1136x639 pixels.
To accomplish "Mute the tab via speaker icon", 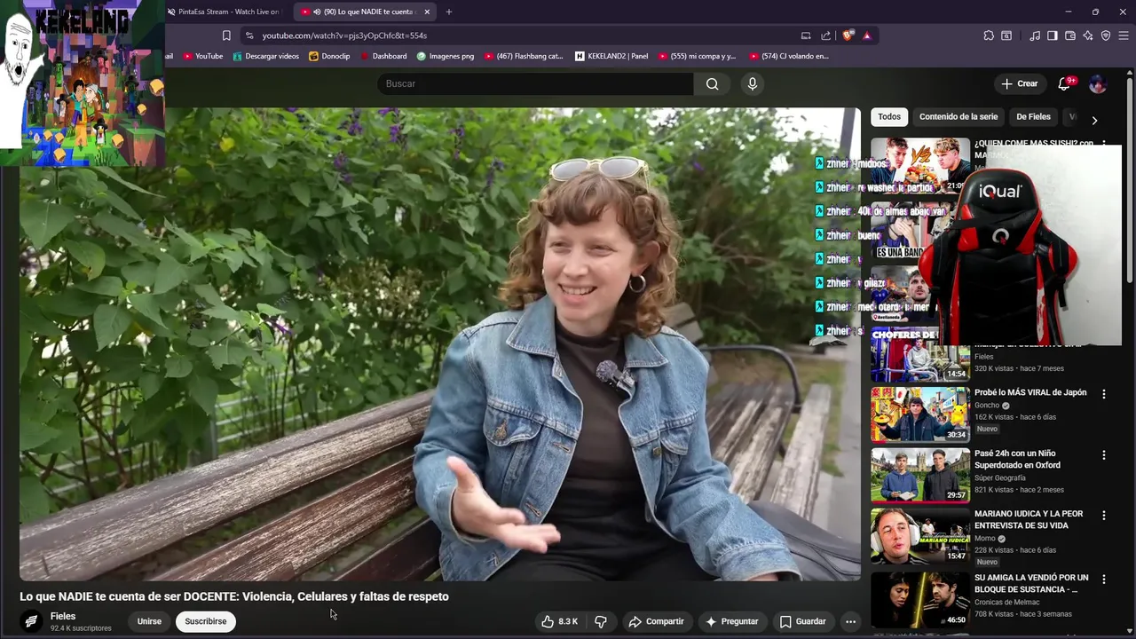I will tap(317, 12).
